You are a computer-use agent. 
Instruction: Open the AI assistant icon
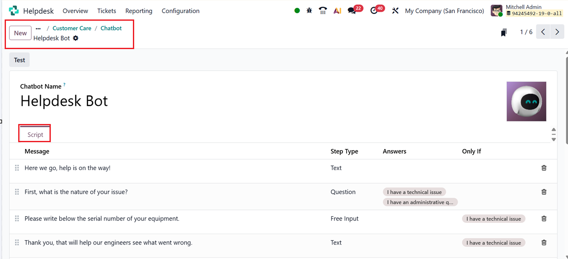337,11
